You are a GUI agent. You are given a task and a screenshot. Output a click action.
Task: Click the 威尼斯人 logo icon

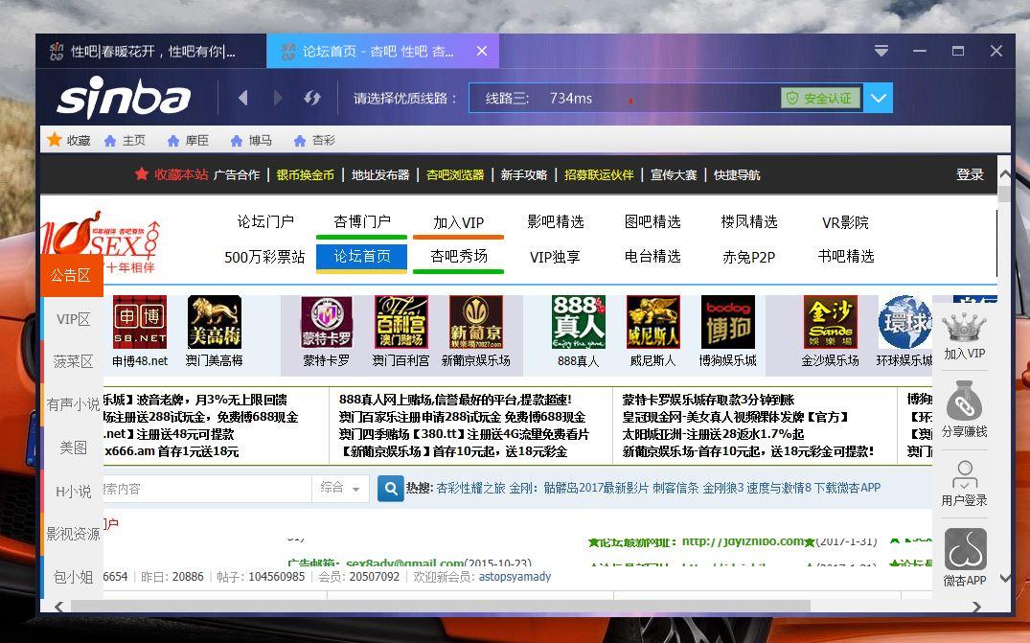point(652,322)
